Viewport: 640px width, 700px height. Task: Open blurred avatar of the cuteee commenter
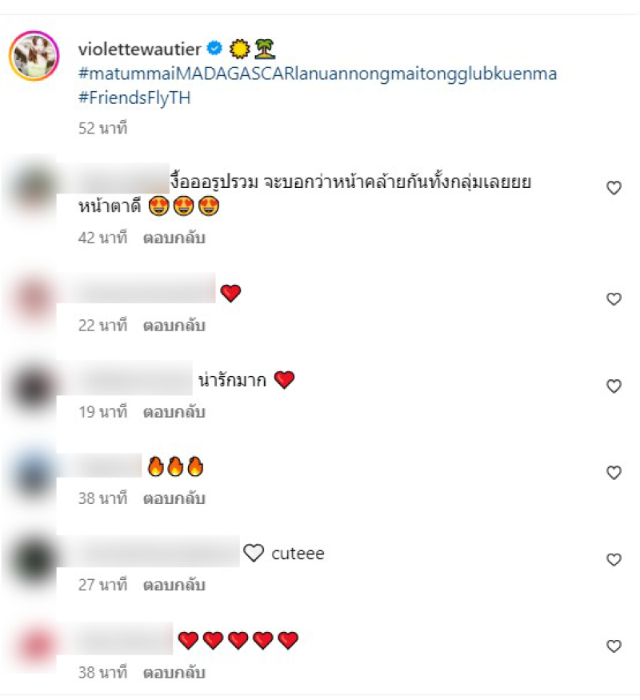(x=34, y=560)
